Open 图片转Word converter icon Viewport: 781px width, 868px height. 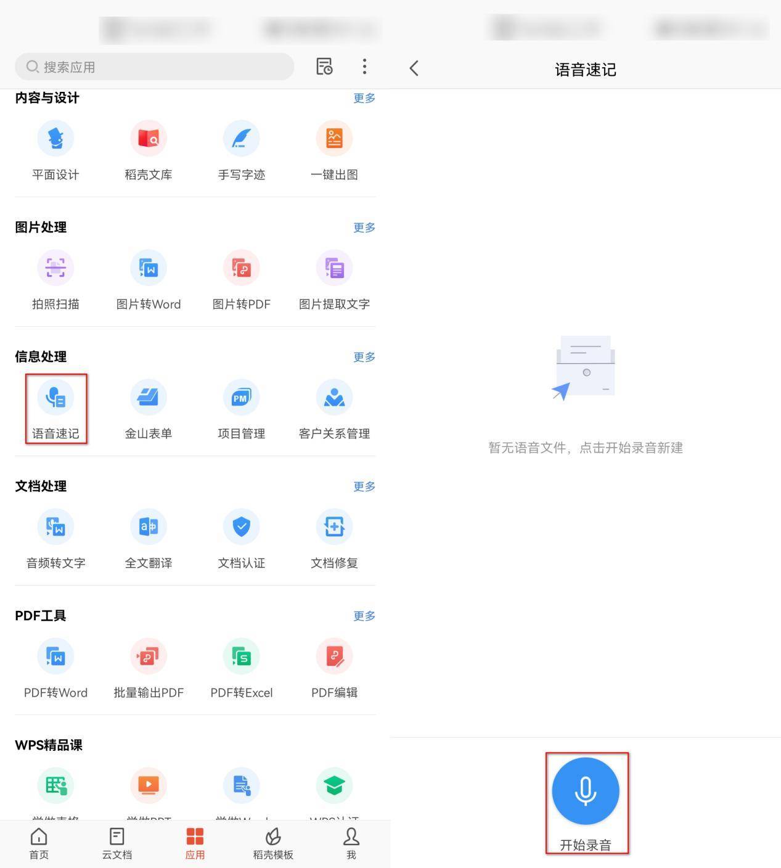coord(149,268)
